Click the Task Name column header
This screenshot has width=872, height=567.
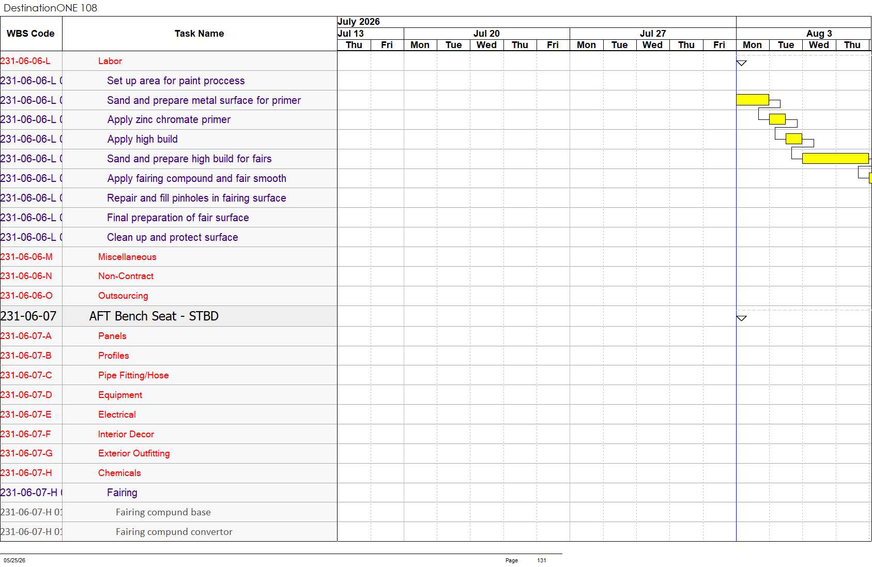pos(200,34)
